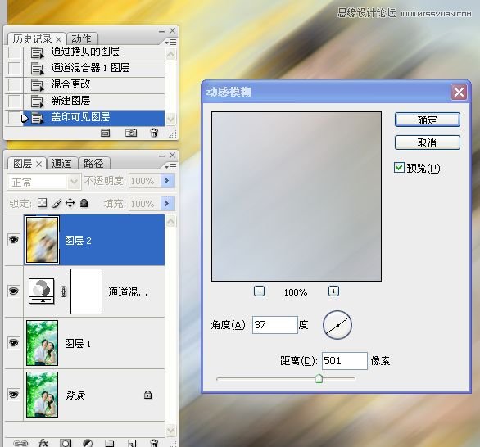480x447 pixels.
Task: Link layers icon at Layers panel bottom
Action: (x=20, y=443)
